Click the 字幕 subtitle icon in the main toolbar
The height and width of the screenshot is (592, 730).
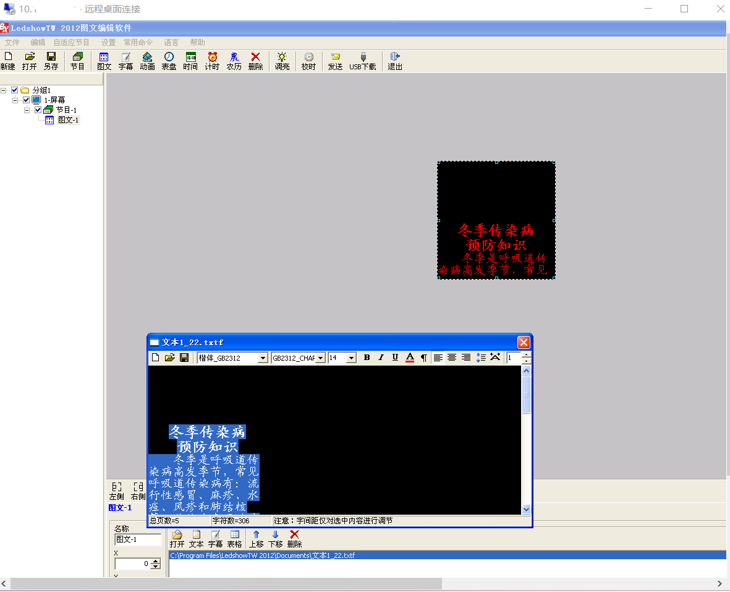[125, 61]
